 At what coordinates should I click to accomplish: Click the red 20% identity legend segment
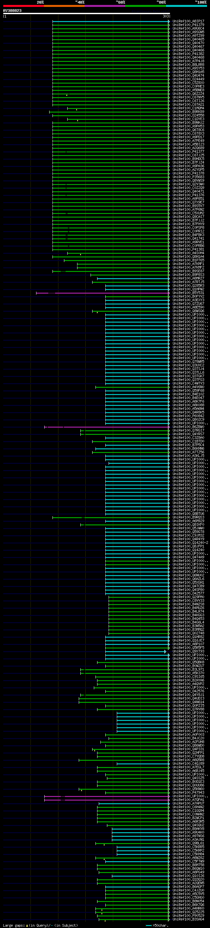point(23,6)
